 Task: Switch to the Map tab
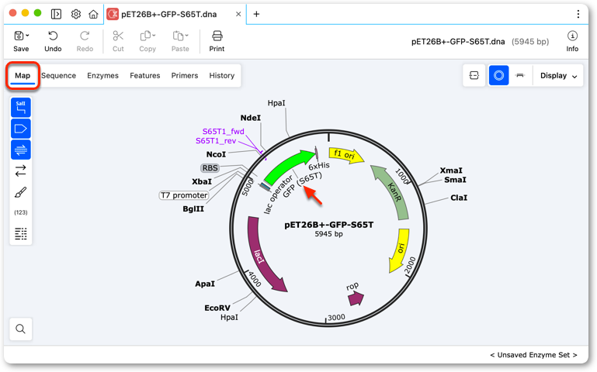click(23, 76)
